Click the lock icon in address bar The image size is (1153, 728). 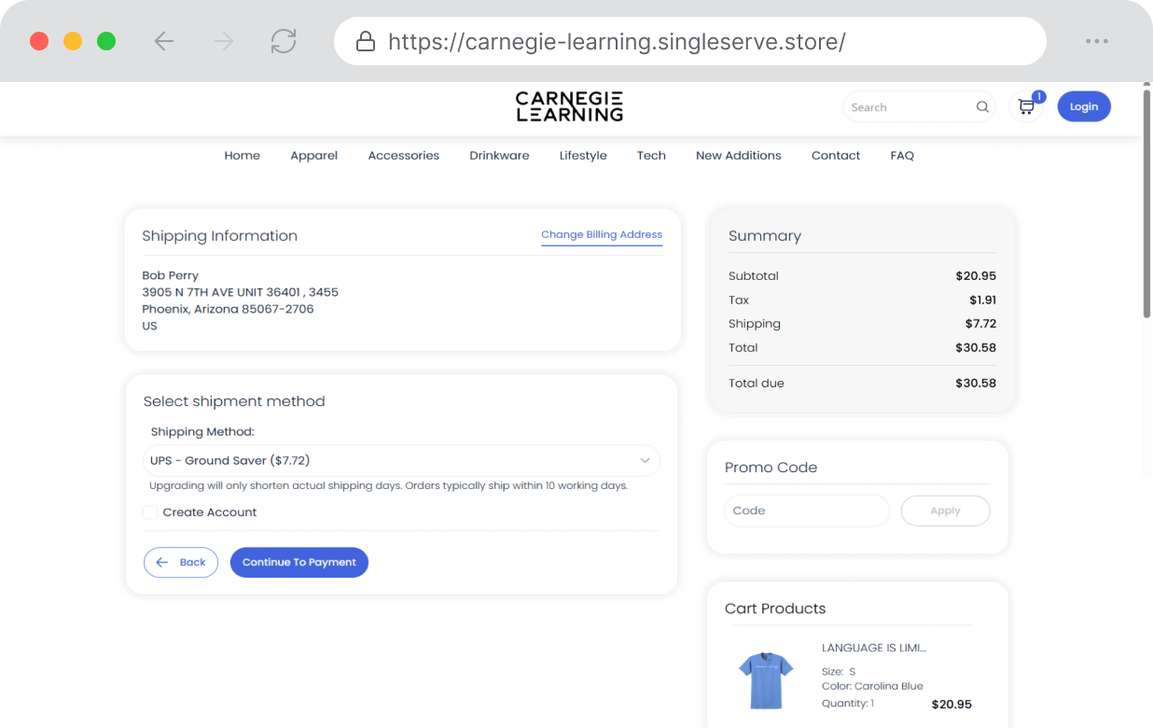[366, 41]
